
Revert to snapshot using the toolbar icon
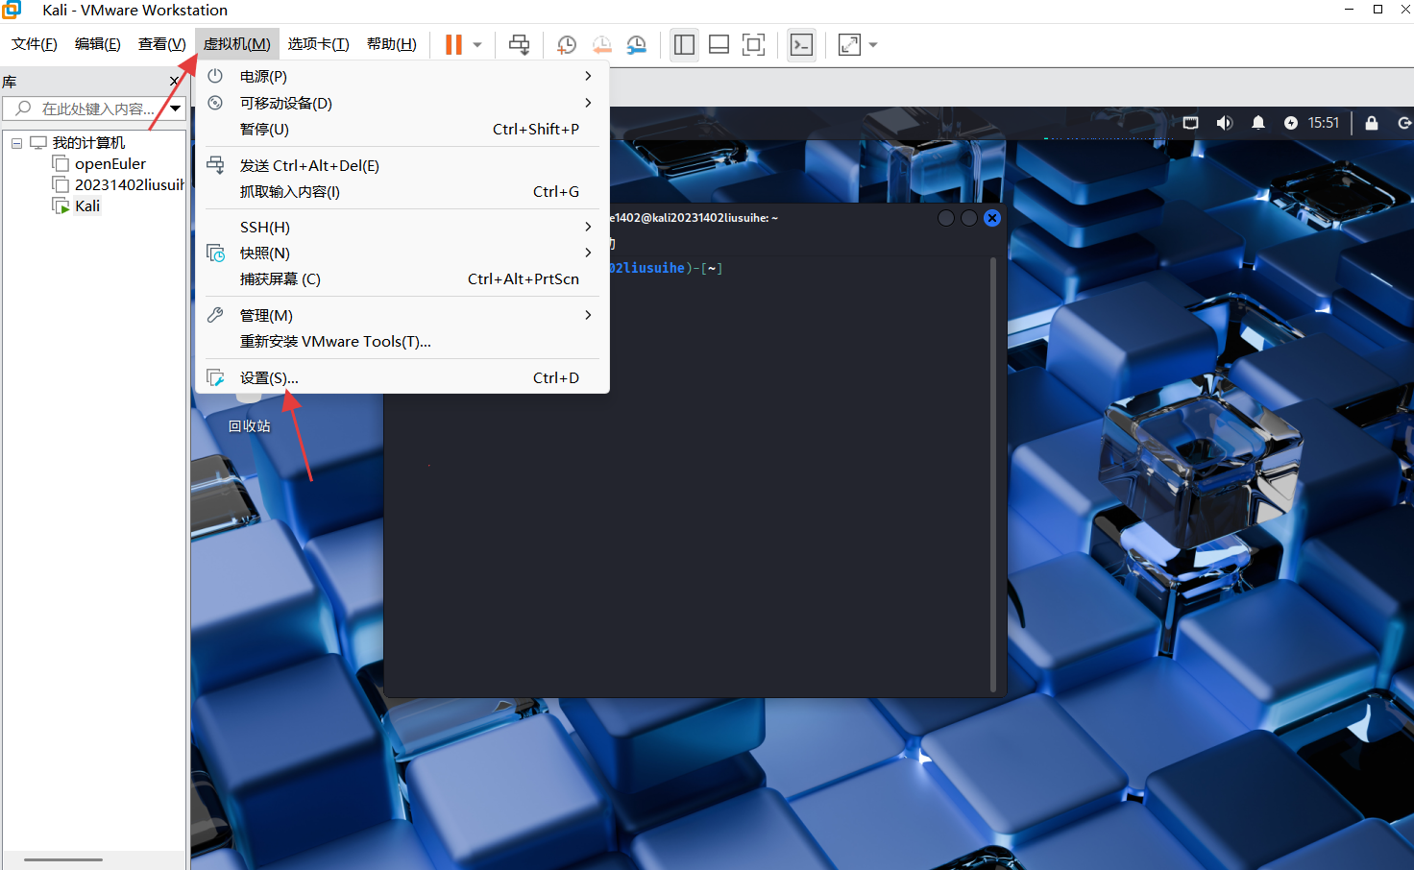(601, 44)
